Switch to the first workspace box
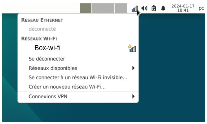 pos(86,8)
